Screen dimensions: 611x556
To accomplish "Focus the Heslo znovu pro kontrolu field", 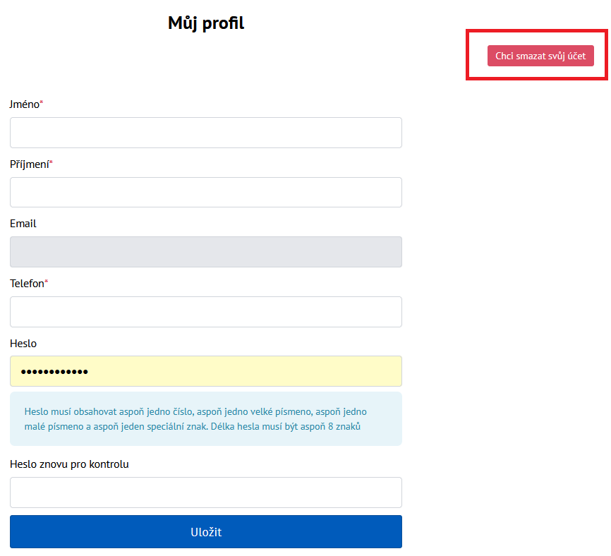I will coord(205,492).
